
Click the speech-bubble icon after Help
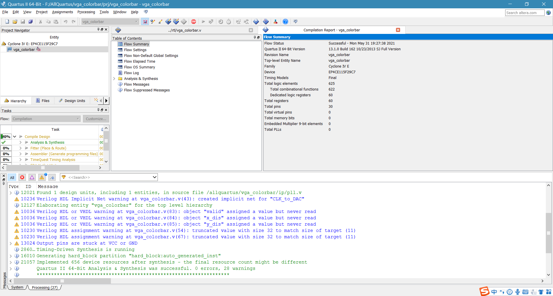[295, 22]
